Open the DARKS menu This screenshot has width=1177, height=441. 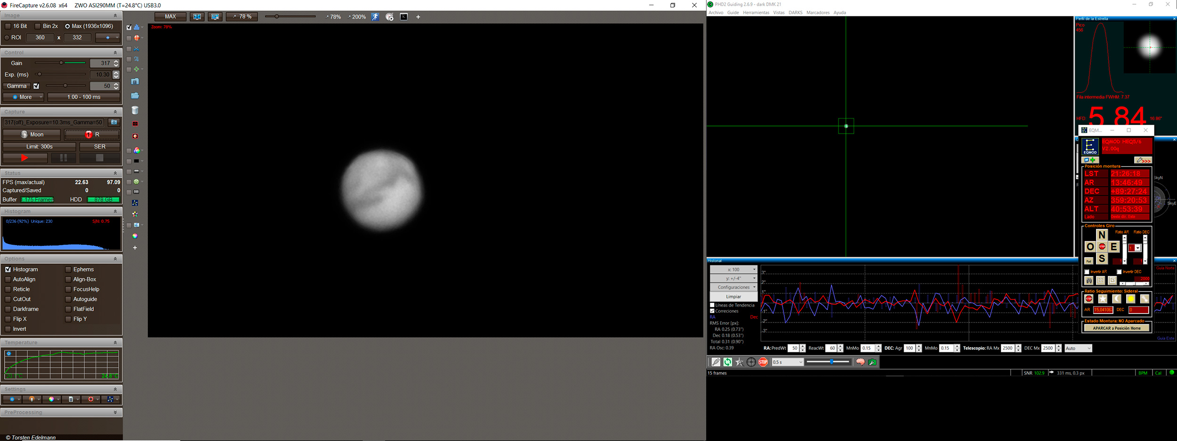(x=795, y=13)
